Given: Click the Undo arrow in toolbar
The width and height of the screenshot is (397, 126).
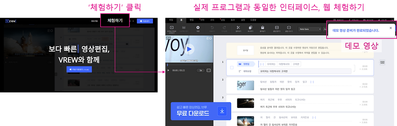Looking at the screenshot, I should click(212, 29).
